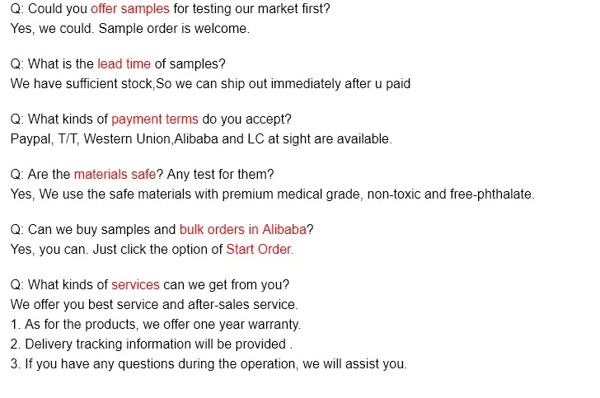Click the "best service and after-sales service" line
The width and height of the screenshot is (600, 398).
[154, 304]
